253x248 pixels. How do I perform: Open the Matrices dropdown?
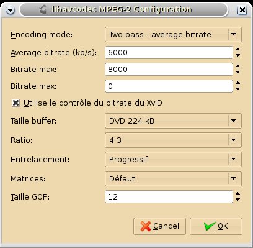[173, 178]
